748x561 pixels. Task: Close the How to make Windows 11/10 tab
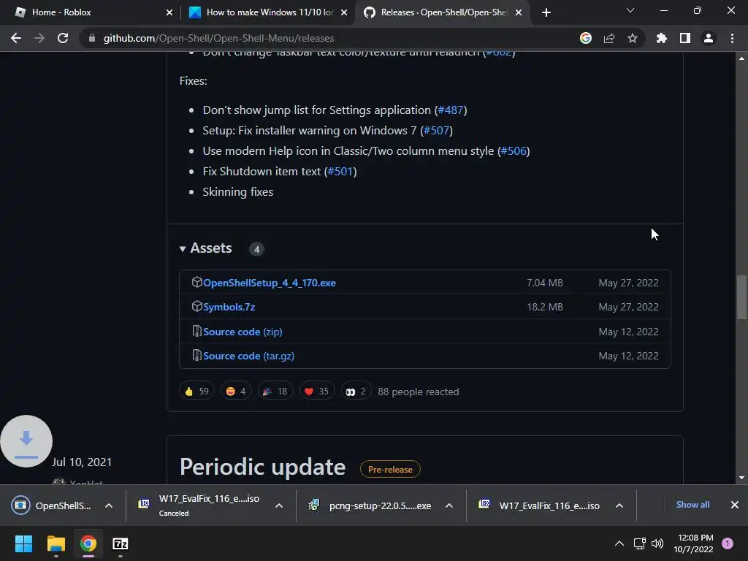point(344,12)
